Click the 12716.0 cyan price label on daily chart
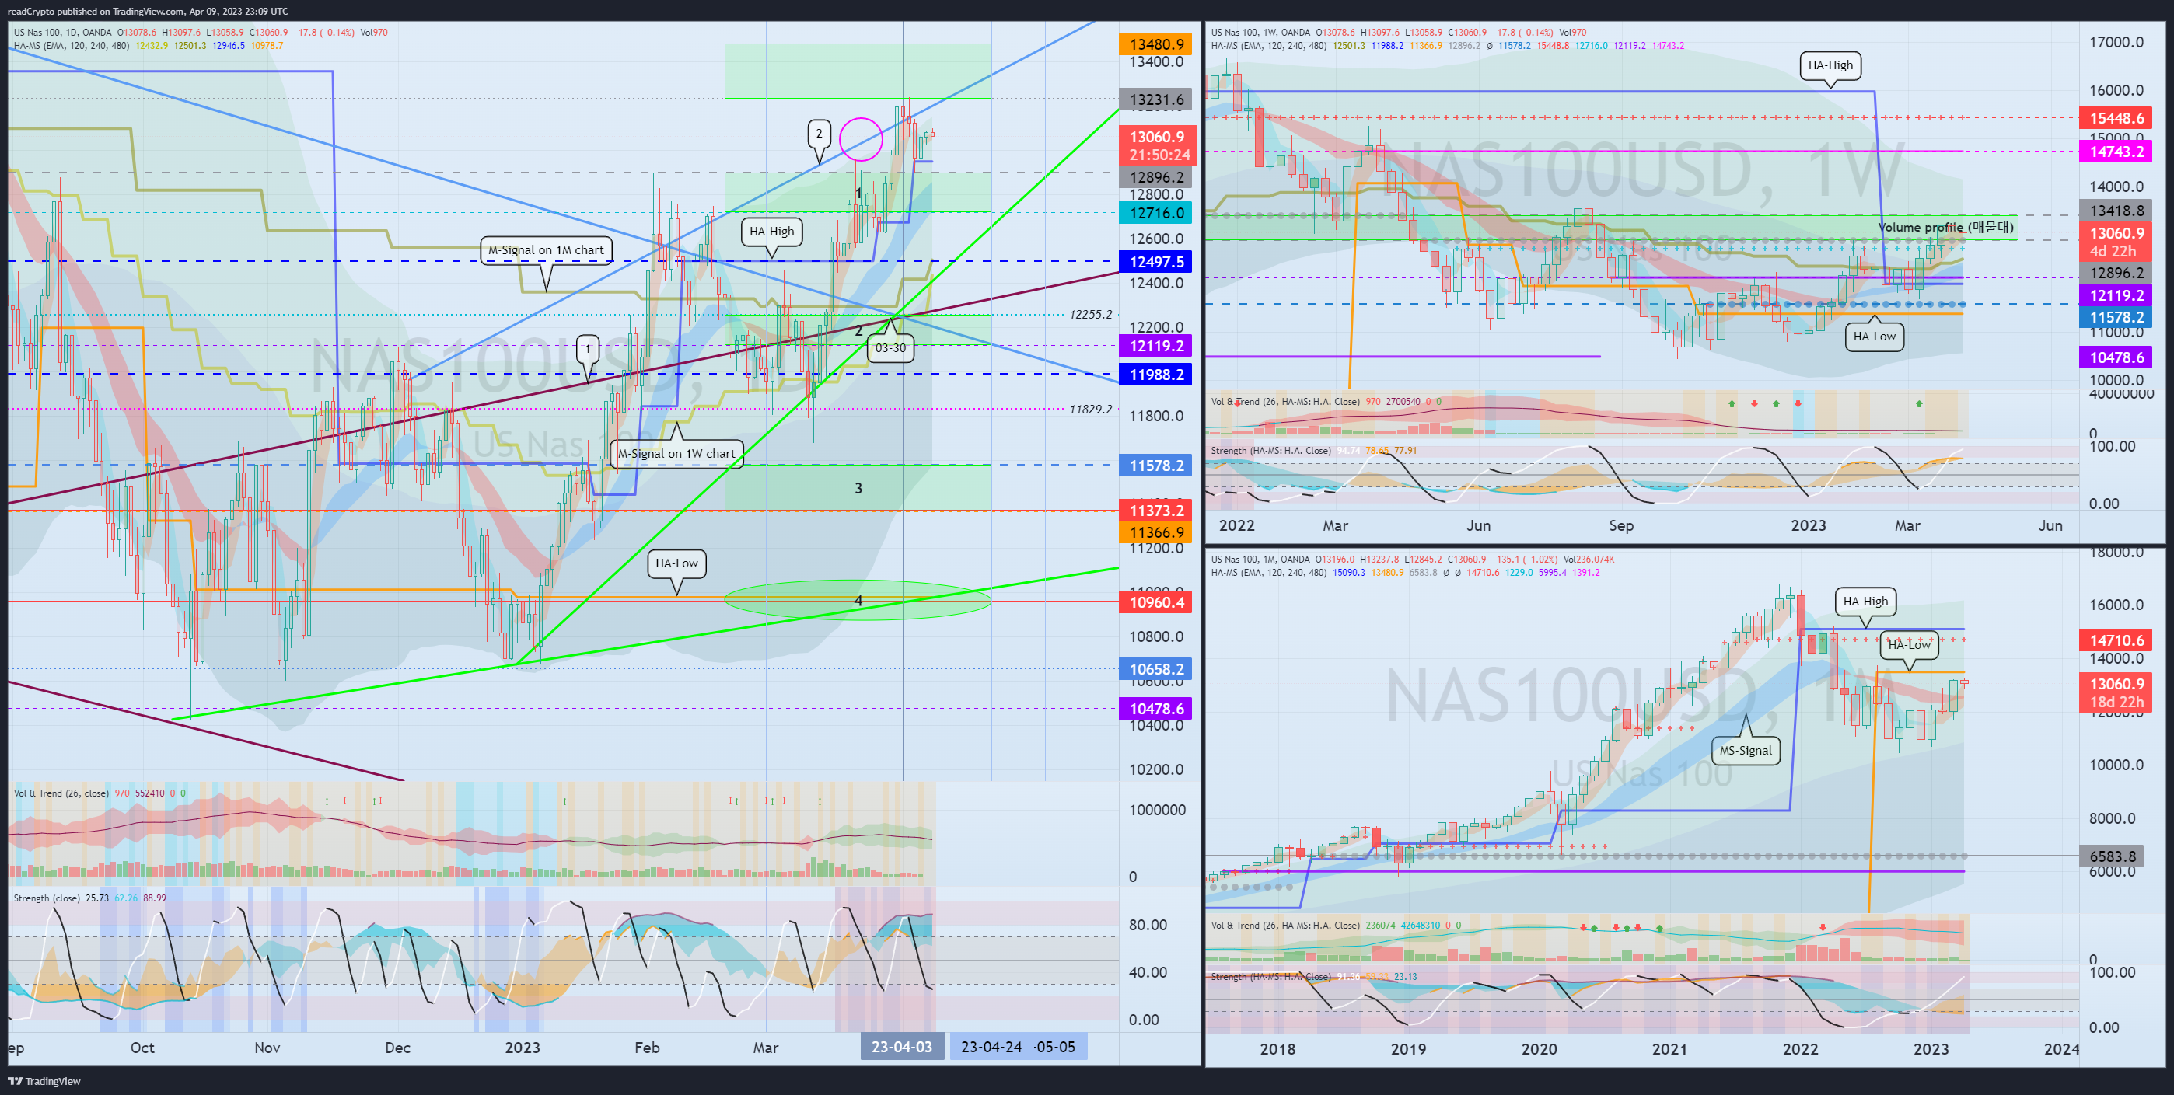 click(x=1156, y=213)
